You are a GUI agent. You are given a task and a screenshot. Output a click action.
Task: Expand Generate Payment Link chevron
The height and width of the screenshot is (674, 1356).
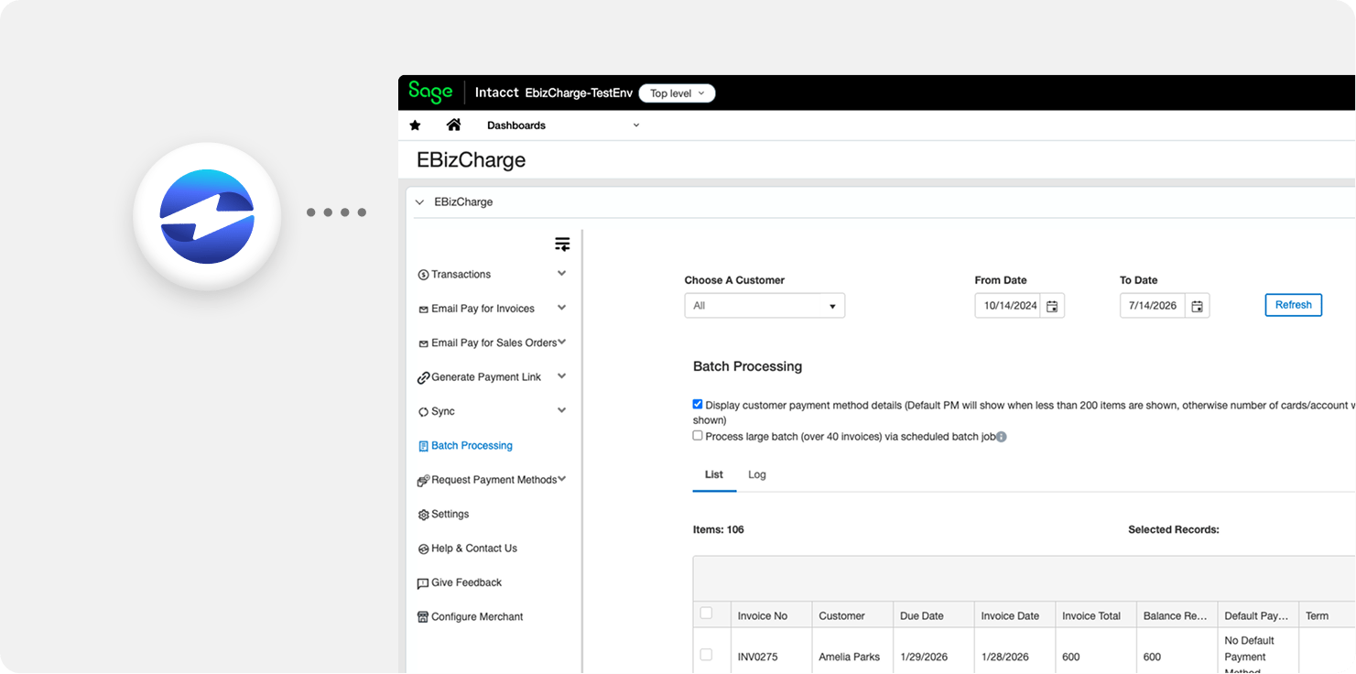tap(562, 376)
